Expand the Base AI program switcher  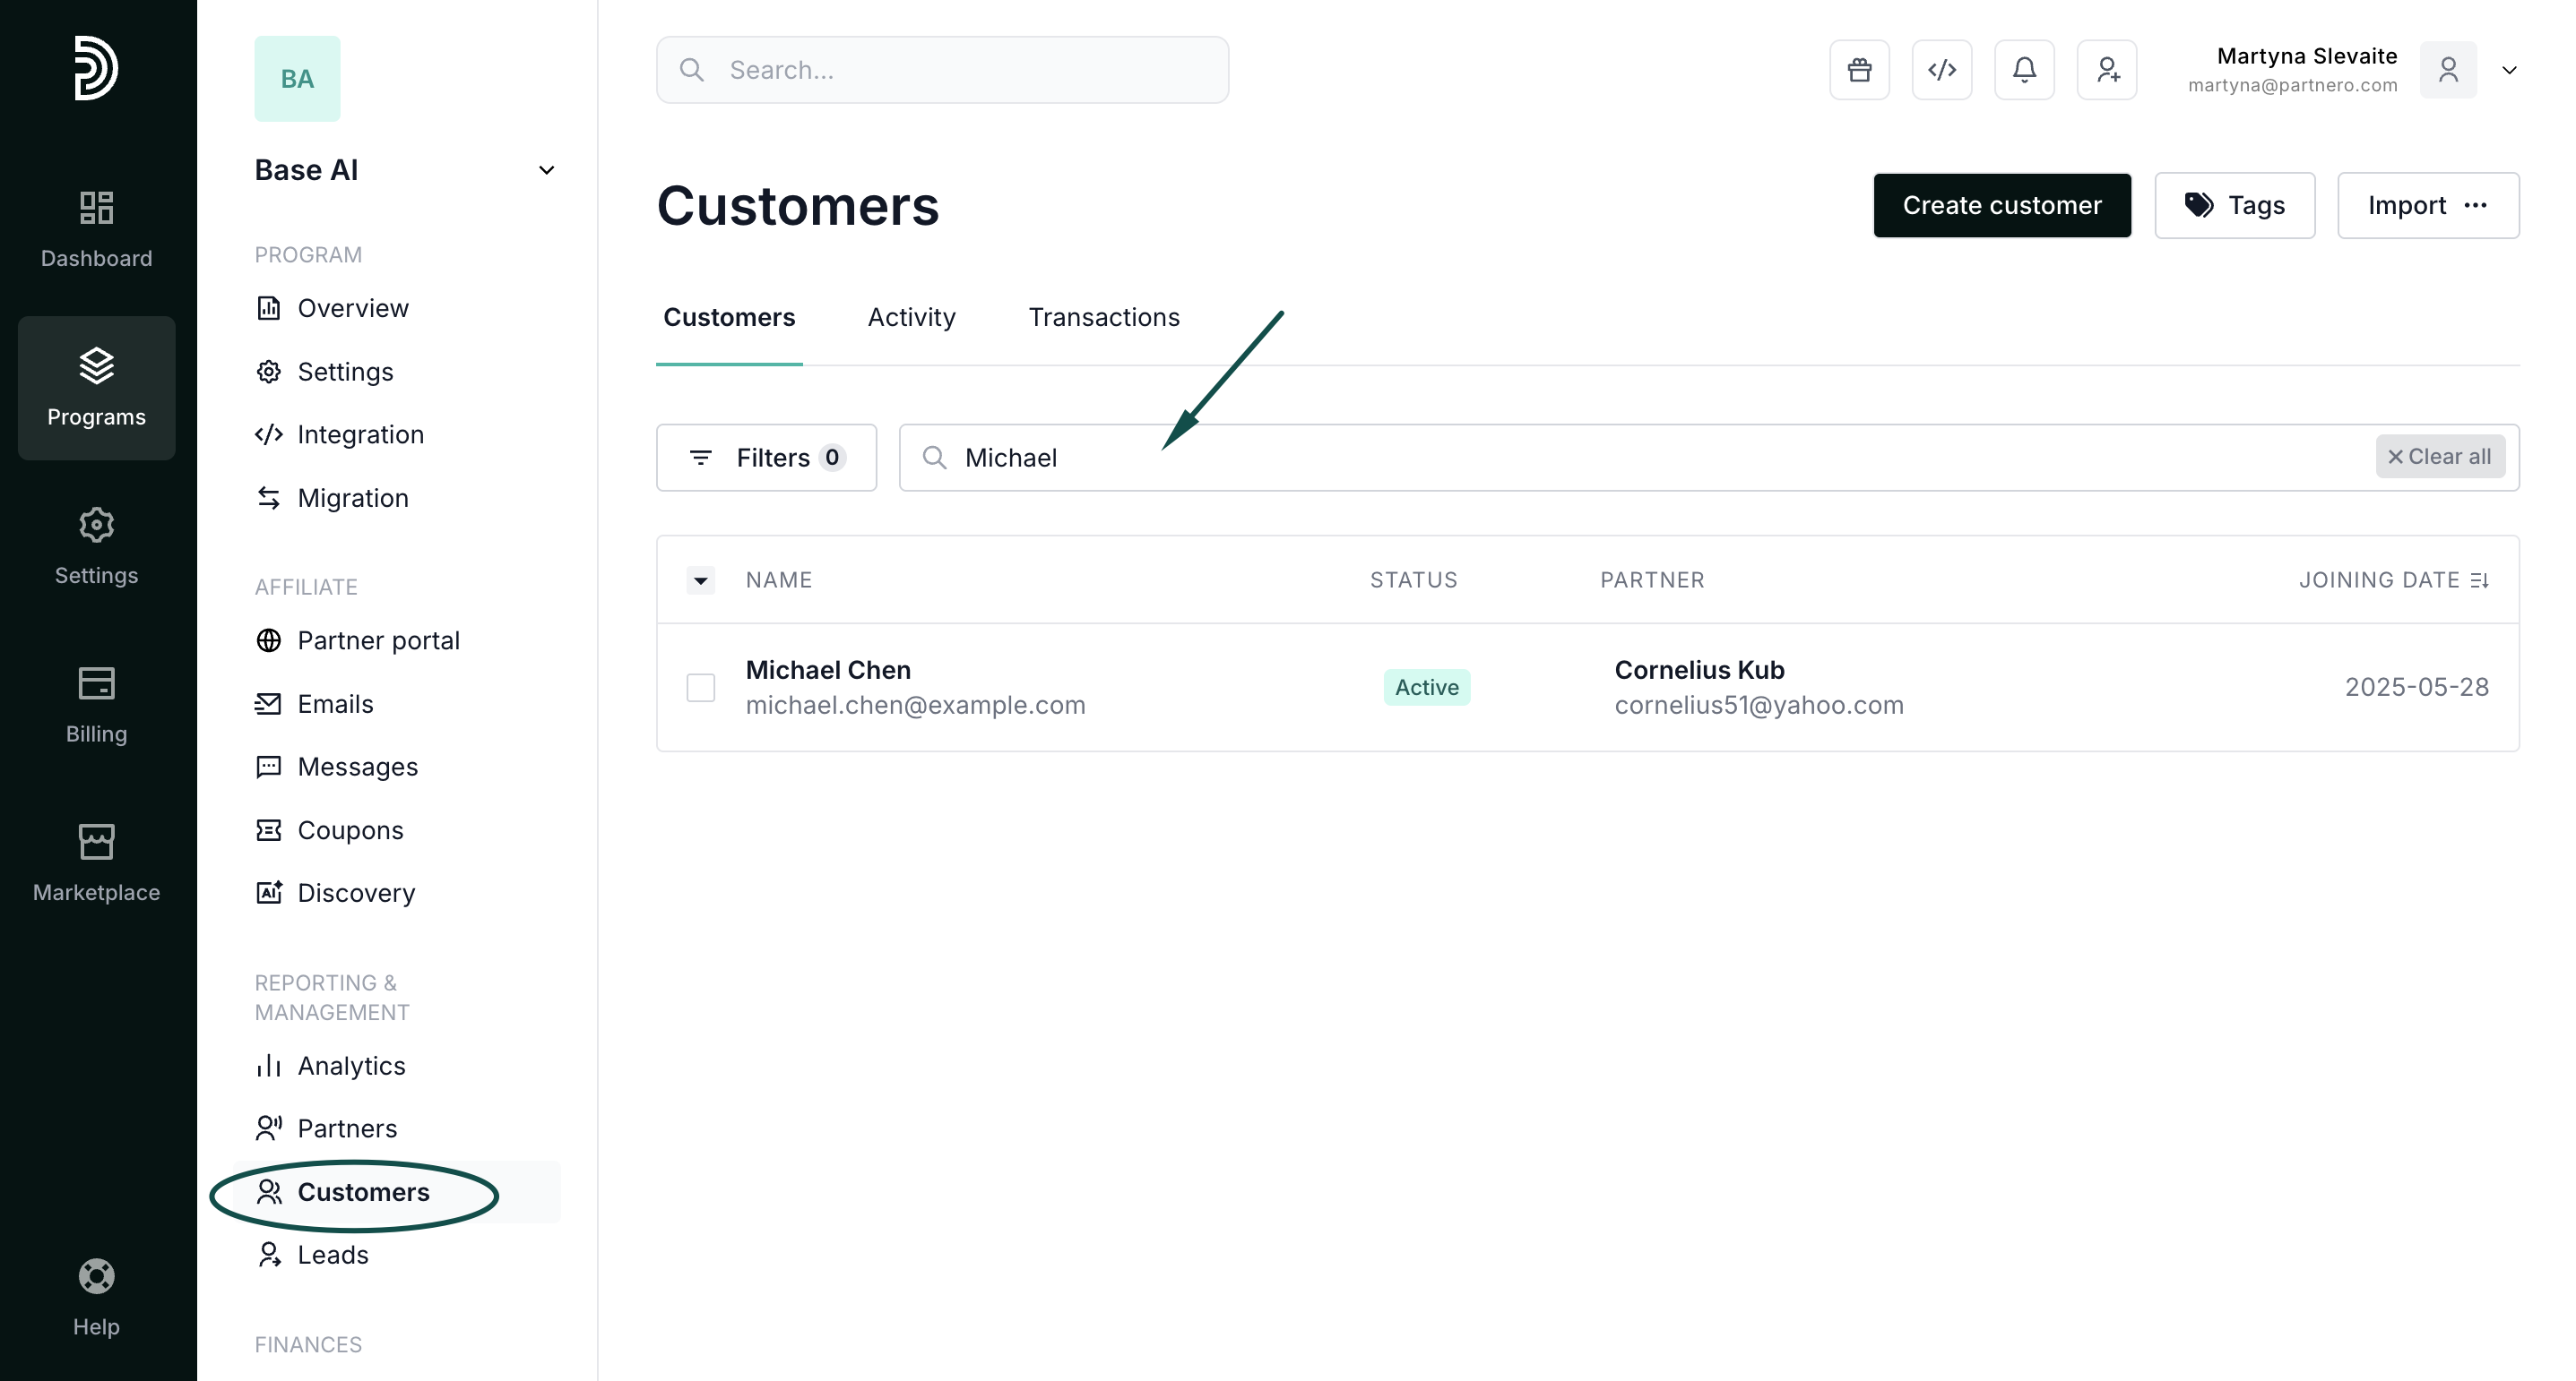tap(546, 170)
